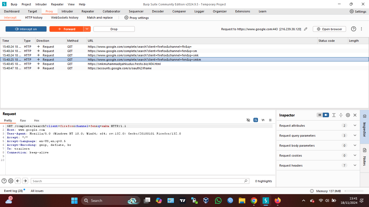Drop the intercepted request
This screenshot has height=207, width=369.
(x=114, y=29)
